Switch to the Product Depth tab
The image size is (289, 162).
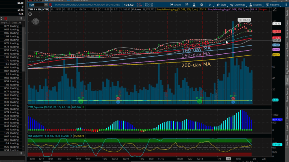click(x=78, y=1)
